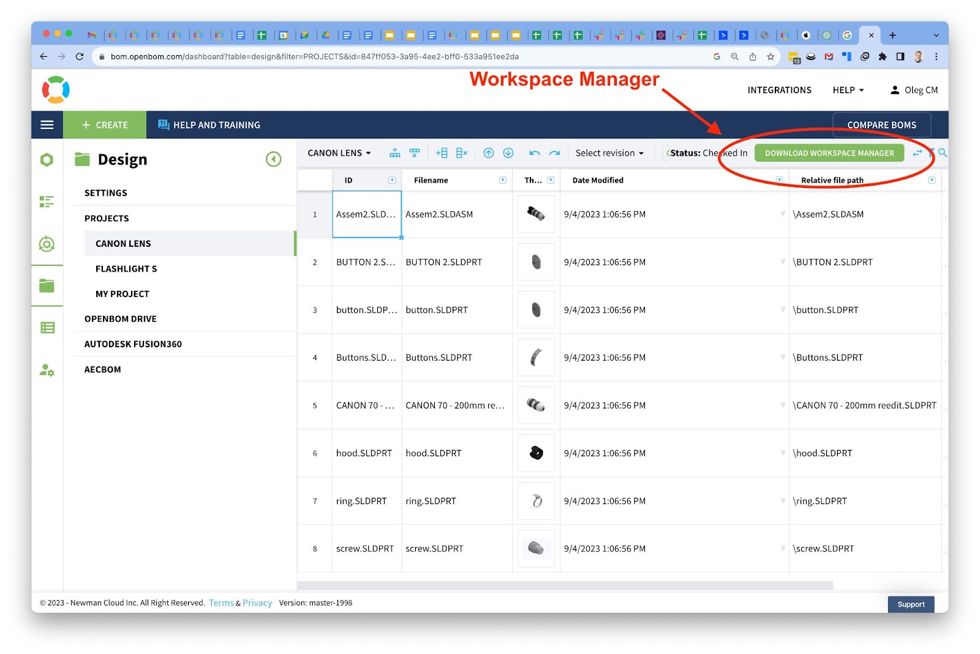Click the browser address bar
This screenshot has height=654, width=980.
(x=404, y=56)
